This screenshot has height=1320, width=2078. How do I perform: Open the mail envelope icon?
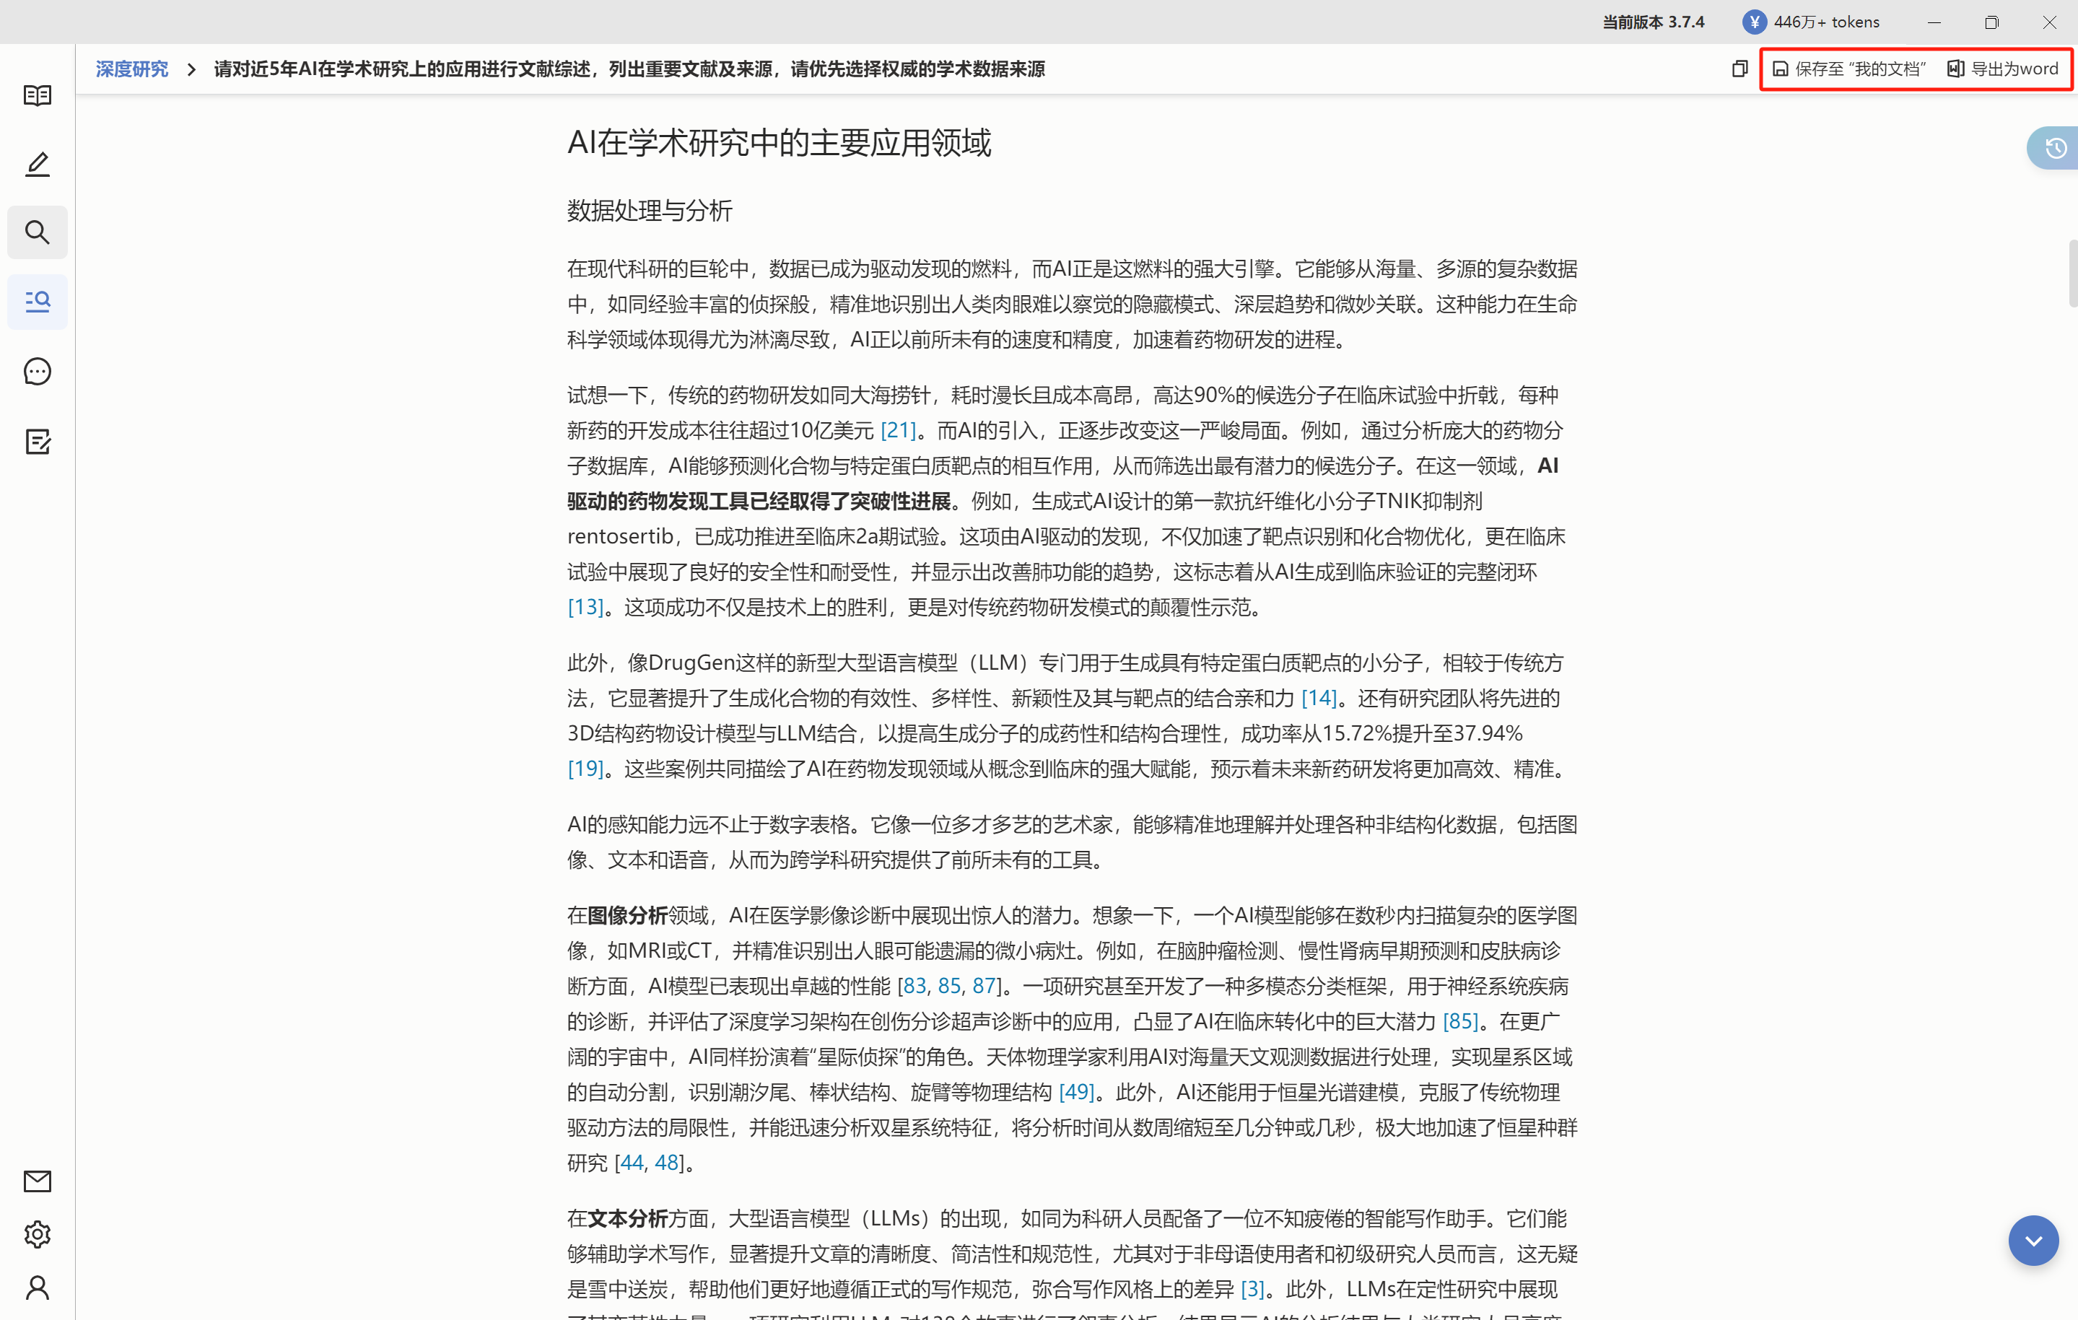coord(37,1181)
